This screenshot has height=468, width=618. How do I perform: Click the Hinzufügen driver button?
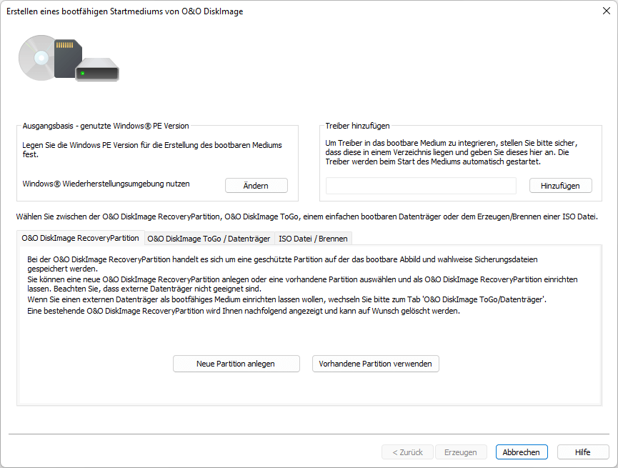tap(560, 186)
